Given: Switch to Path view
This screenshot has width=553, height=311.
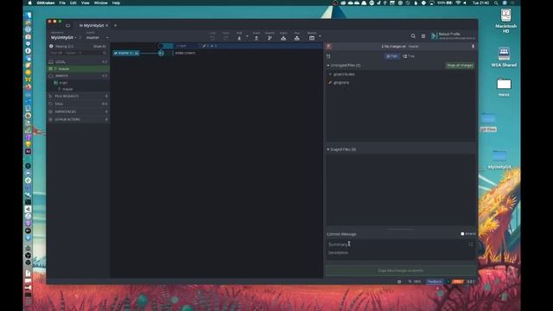Looking at the screenshot, I should tap(391, 56).
